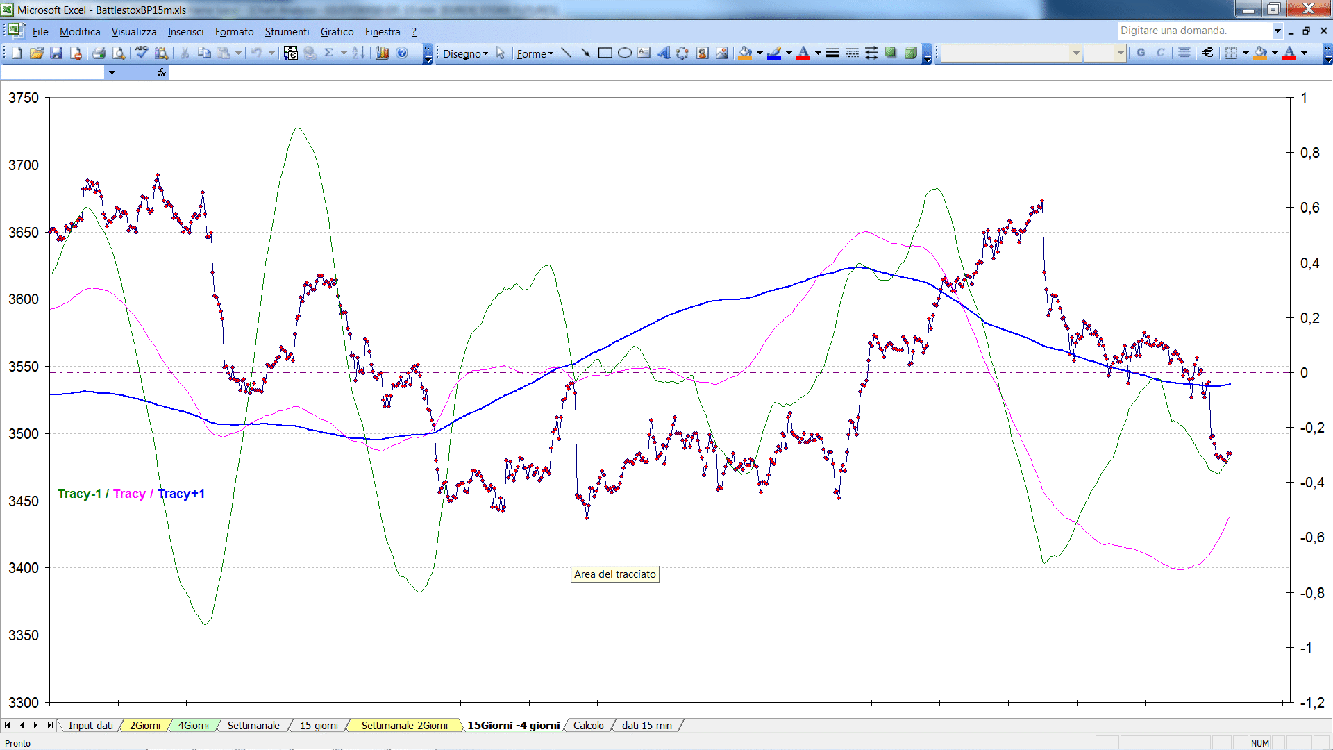Expand the font name combo box
This screenshot has width=1333, height=750.
1076,53
